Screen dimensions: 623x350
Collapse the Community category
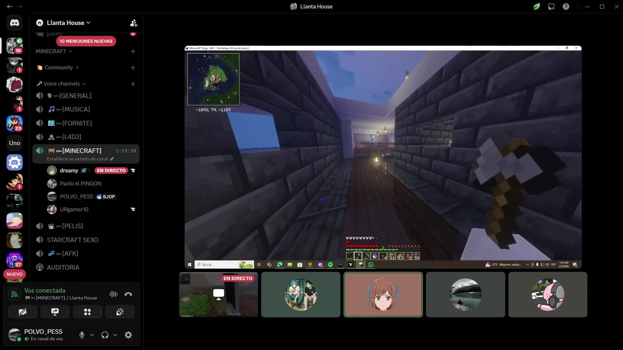(57, 68)
